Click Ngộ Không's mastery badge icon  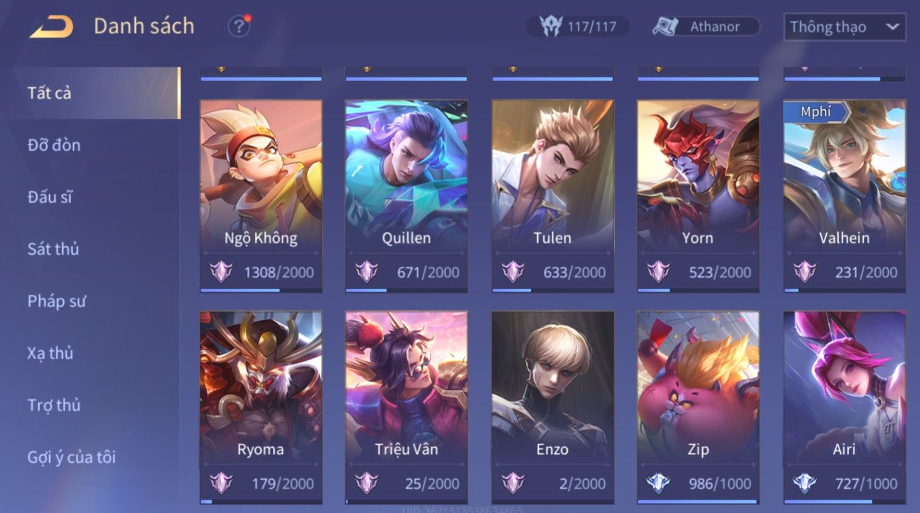click(x=221, y=272)
